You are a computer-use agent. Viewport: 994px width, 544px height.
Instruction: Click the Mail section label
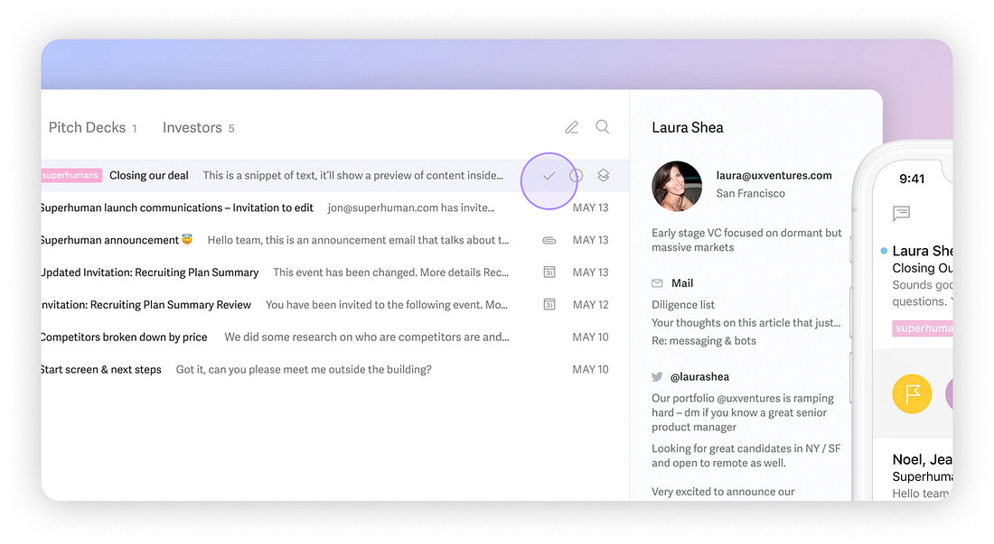coord(682,282)
